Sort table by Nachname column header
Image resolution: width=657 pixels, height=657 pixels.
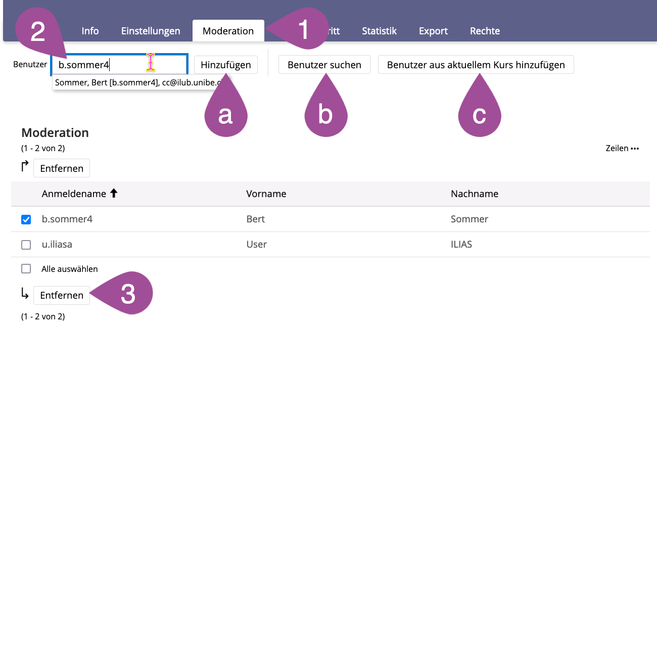(x=475, y=194)
